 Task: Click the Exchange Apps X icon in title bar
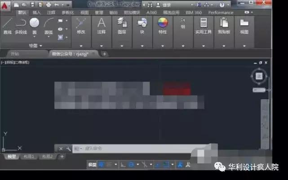[199, 5]
